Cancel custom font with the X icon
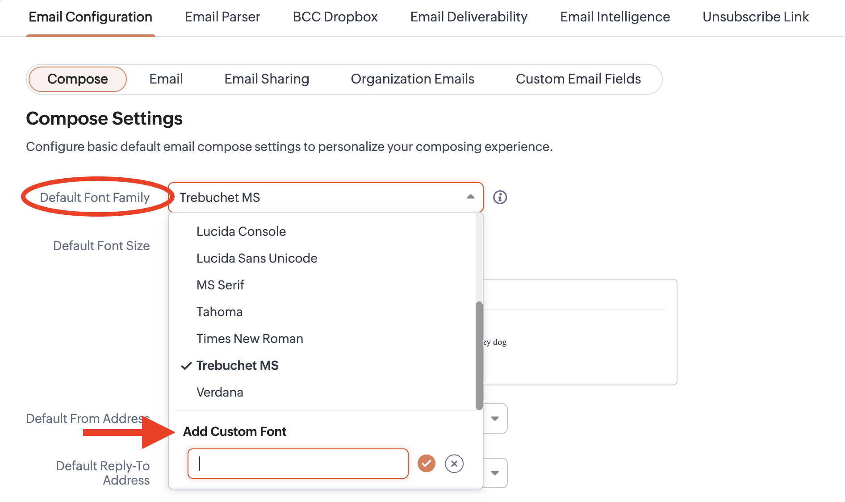The height and width of the screenshot is (502, 845). pyautogui.click(x=454, y=464)
